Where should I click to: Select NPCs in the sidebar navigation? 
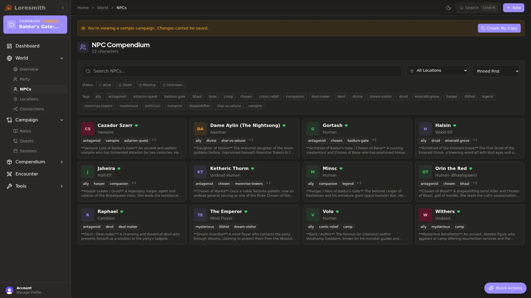coord(25,89)
